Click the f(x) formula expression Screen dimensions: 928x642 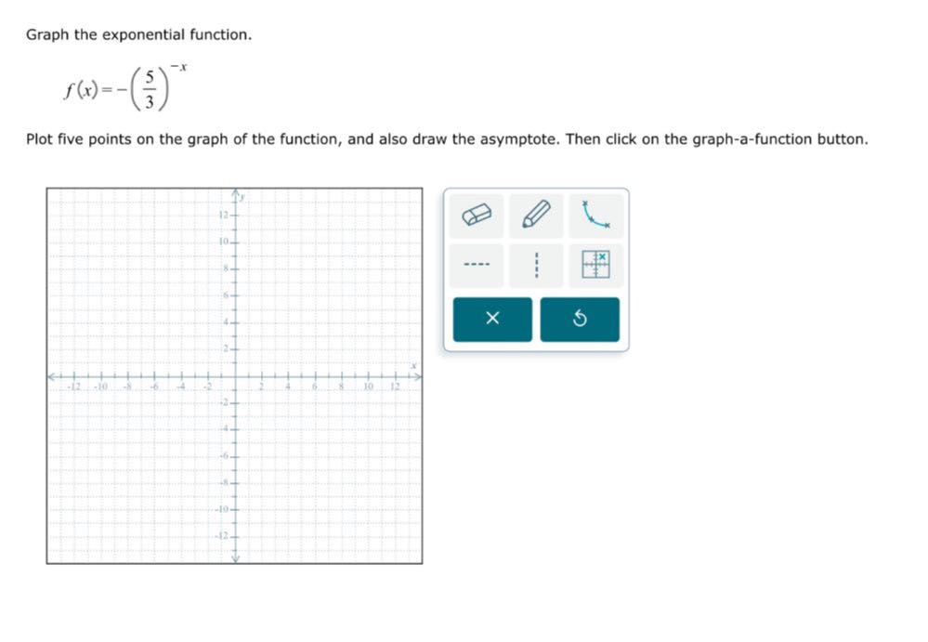(125, 87)
